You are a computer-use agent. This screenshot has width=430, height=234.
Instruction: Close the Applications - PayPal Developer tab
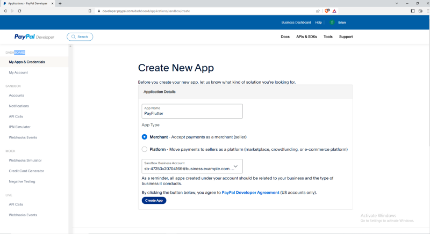click(52, 4)
